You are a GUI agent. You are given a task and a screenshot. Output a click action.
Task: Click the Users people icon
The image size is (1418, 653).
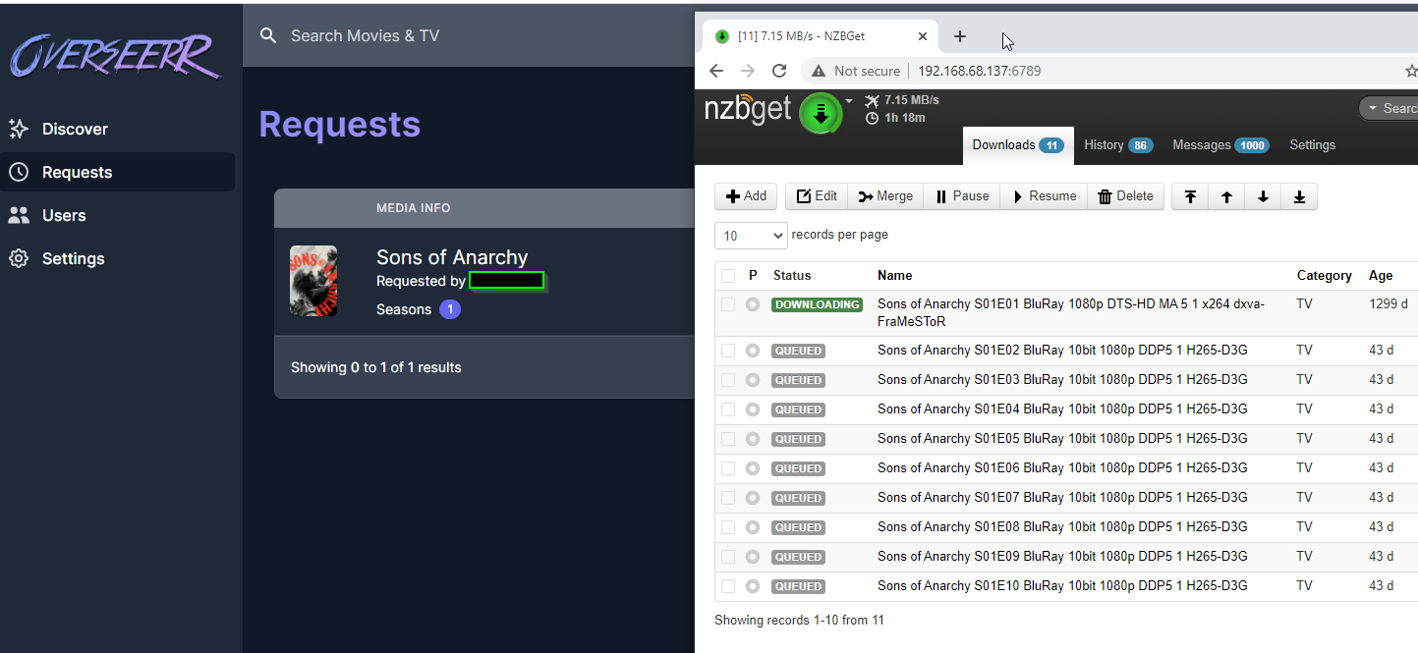pyautogui.click(x=18, y=215)
